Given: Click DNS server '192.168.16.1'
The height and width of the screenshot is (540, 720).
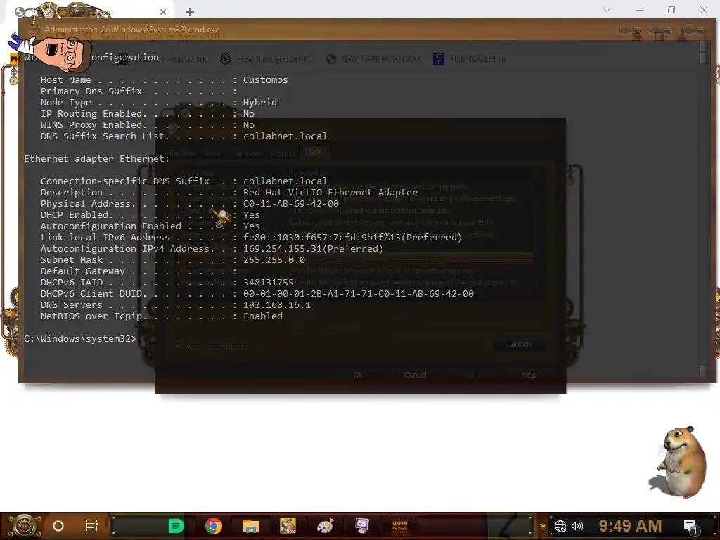Looking at the screenshot, I should coord(277,305).
